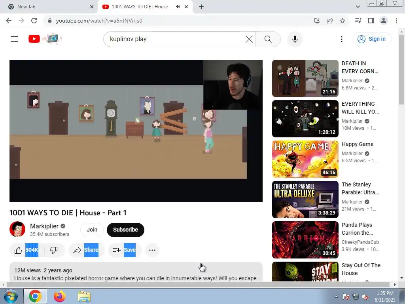This screenshot has width=405, height=304.
Task: Clear the search box with X icon
Action: point(249,39)
